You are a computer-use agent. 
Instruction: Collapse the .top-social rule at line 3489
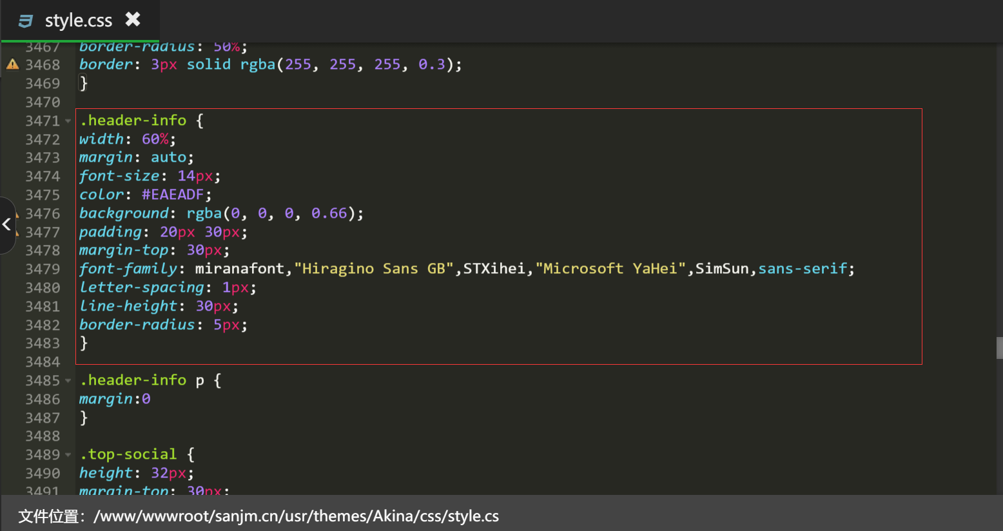(68, 455)
